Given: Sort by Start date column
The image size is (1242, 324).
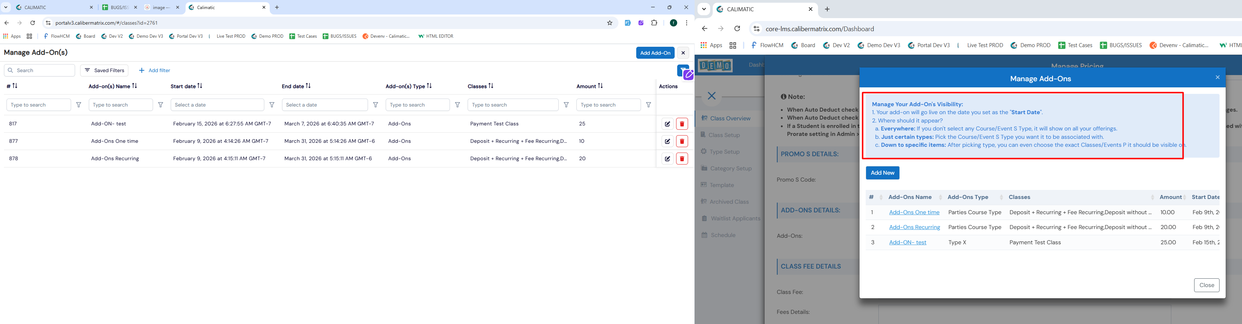Looking at the screenshot, I should click(x=200, y=86).
